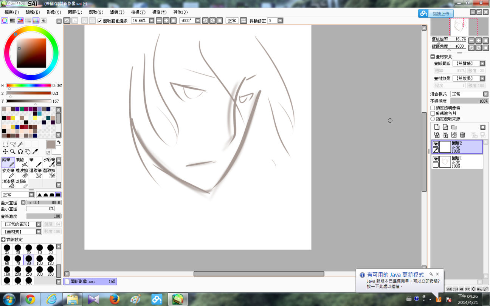Delete layer using trash can icon
The height and width of the screenshot is (306, 490).
coord(462,135)
